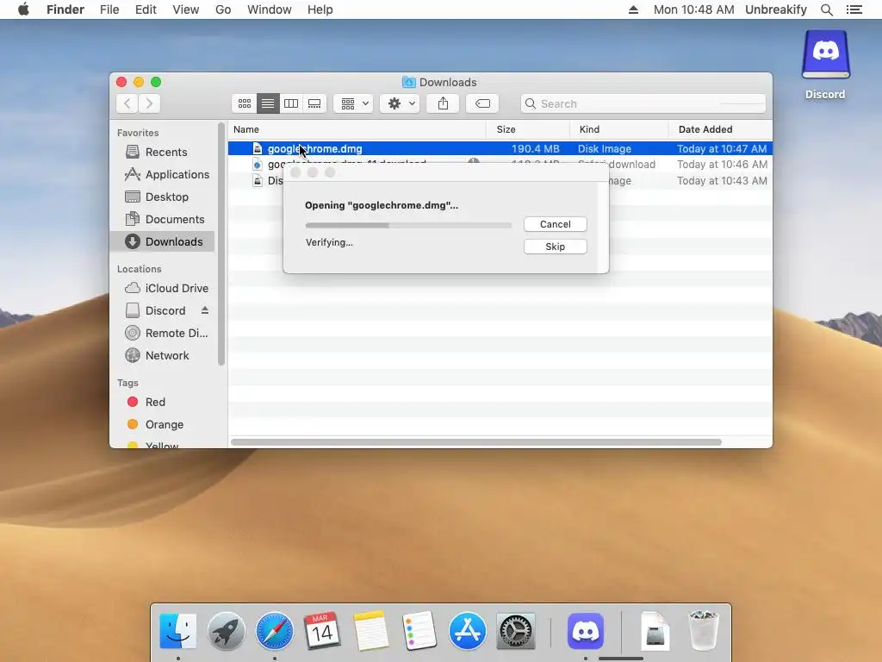The height and width of the screenshot is (662, 882).
Task: Open Notes from the Dock
Action: tap(370, 631)
